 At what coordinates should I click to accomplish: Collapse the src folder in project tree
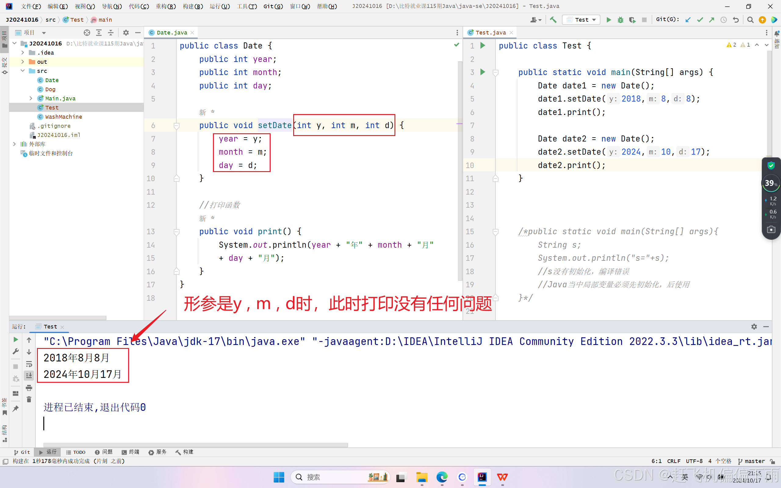coord(23,71)
